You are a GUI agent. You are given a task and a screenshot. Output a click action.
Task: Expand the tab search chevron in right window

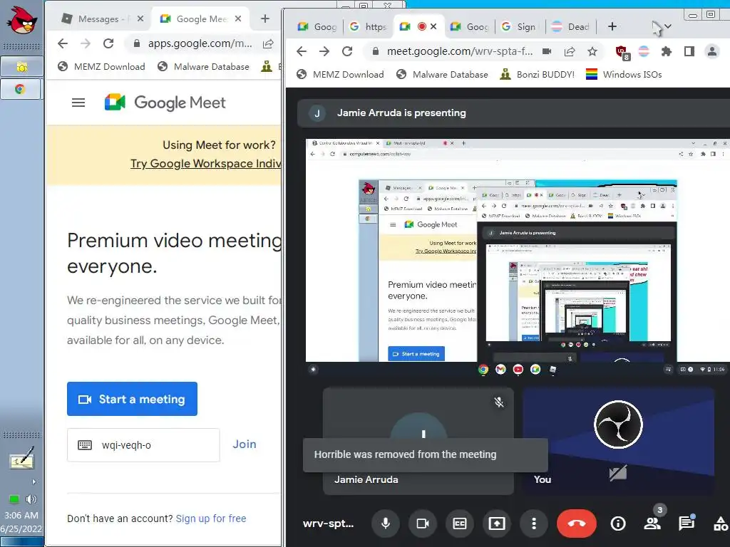[x=667, y=26]
